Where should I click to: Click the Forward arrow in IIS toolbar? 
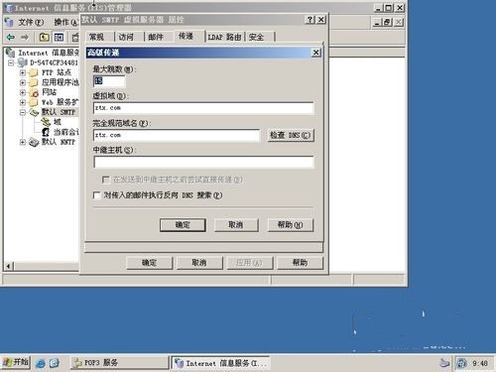tap(25, 37)
